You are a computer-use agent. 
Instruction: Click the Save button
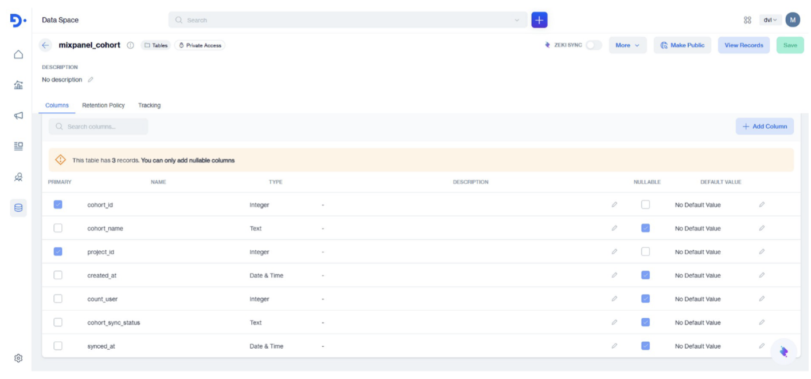pos(790,45)
